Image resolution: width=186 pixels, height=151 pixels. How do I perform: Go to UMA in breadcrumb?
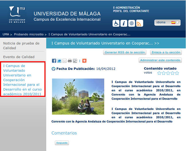click(x=6, y=34)
